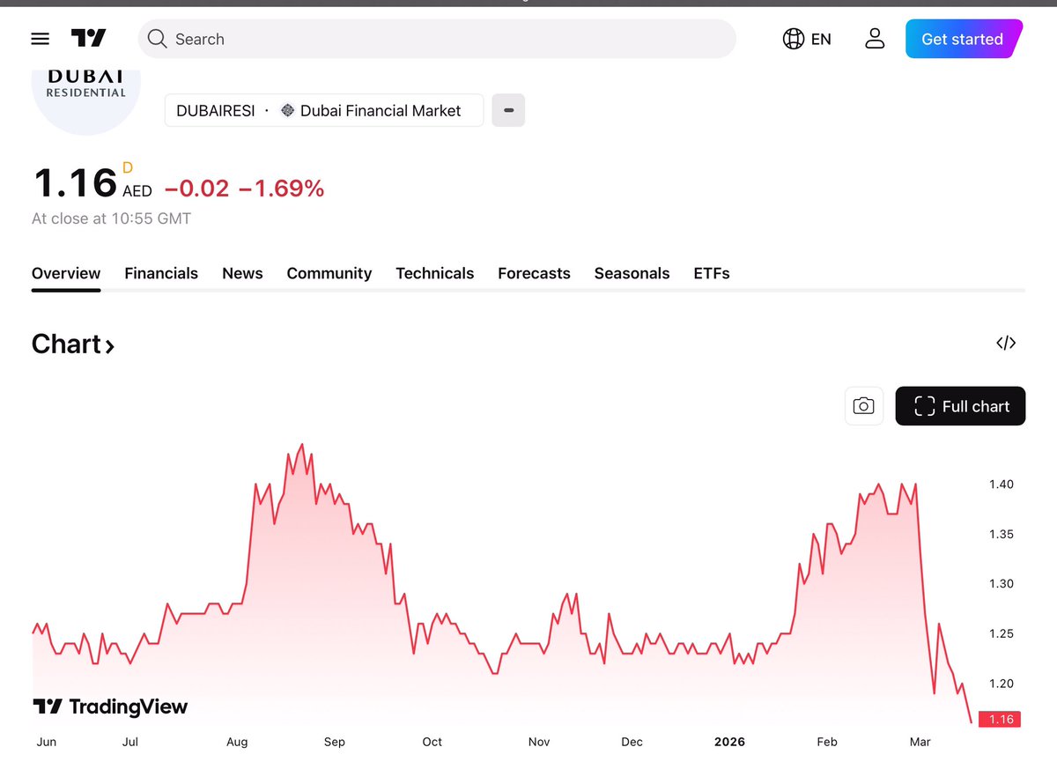Click the magnifier icon in search bar
1057x762 pixels.
(x=157, y=39)
